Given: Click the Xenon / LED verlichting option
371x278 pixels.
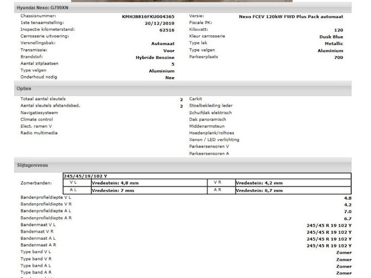Looking at the screenshot, I should (214, 140).
